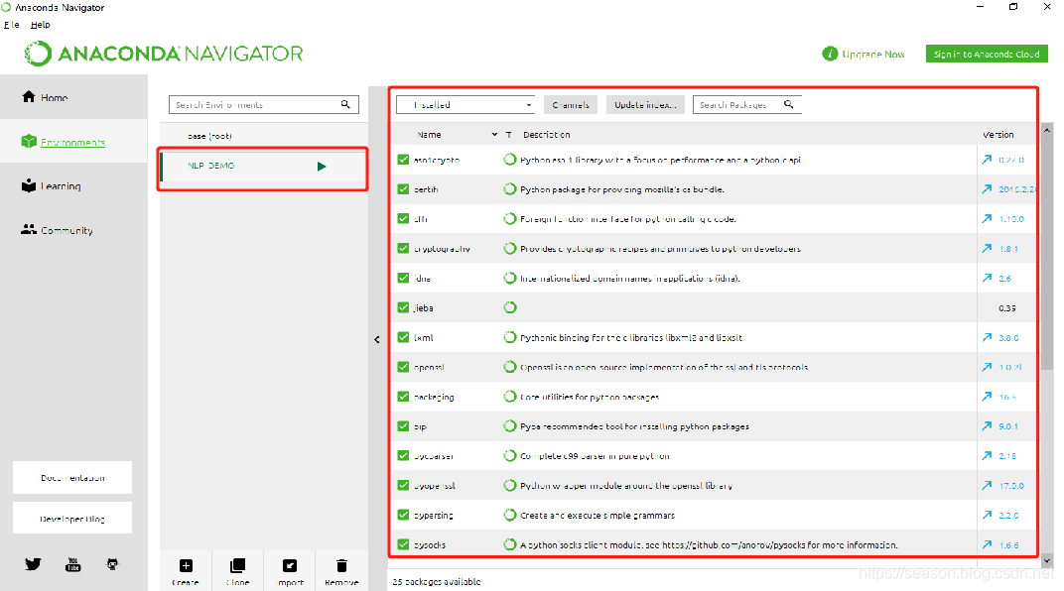Screen dimensions: 1064x591
Task: Click the status circle icon for openssl
Action: (509, 367)
